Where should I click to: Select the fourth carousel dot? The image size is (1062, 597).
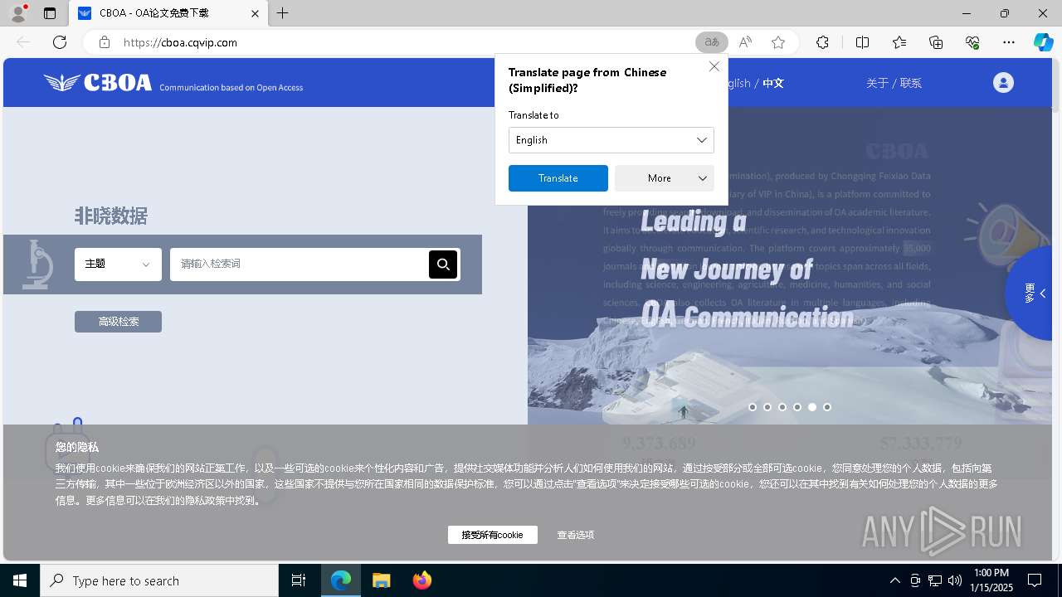tap(797, 407)
